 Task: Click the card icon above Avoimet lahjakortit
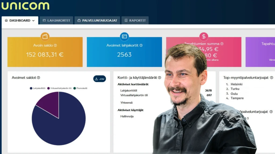pyautogui.click(x=124, y=37)
